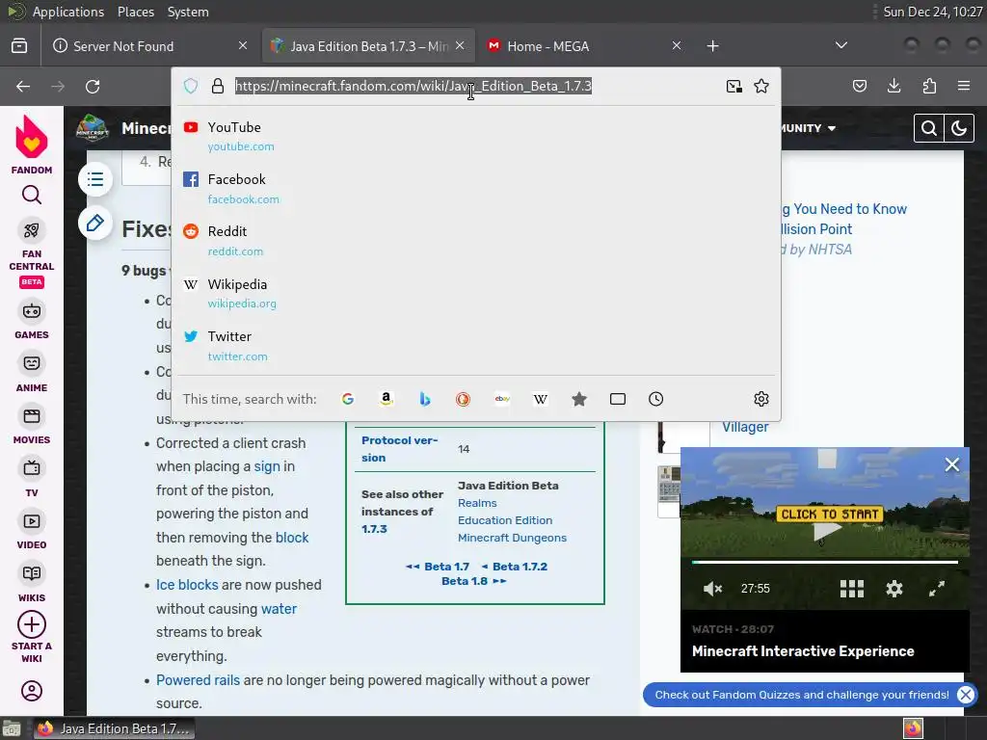This screenshot has width=987, height=740.
Task: Select Reddit suggestion
Action: [x=475, y=240]
